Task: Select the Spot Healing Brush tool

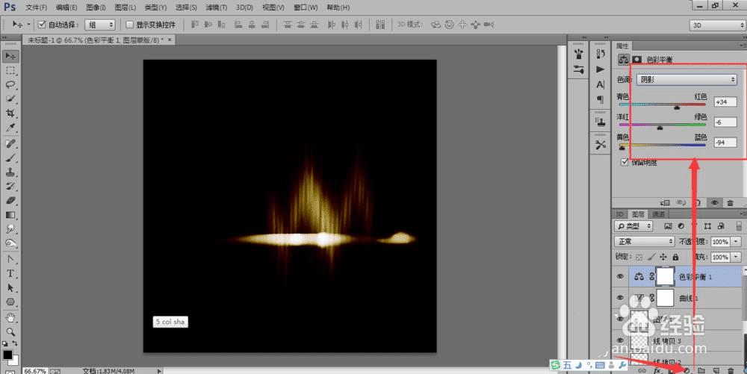Action: tap(10, 143)
